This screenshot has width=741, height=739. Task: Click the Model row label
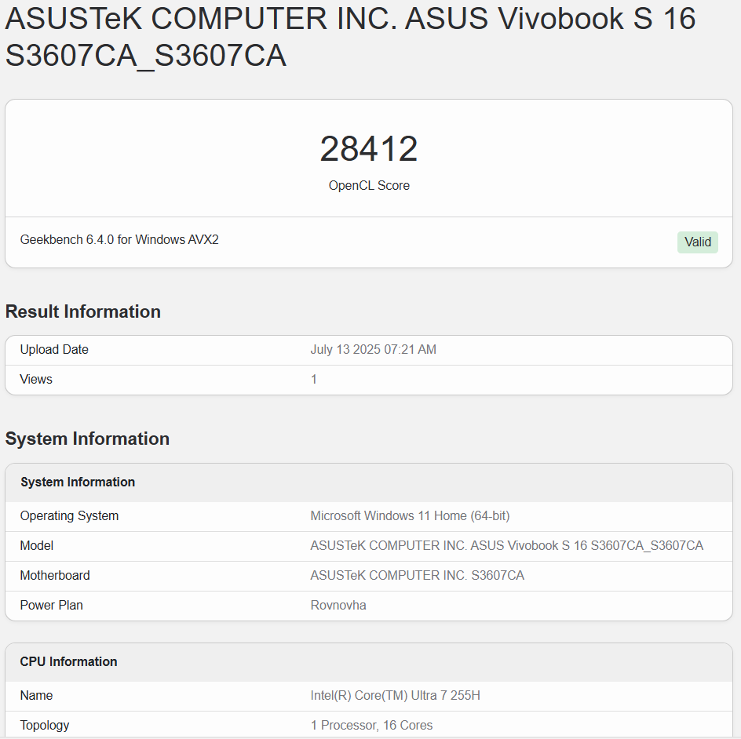(x=36, y=545)
